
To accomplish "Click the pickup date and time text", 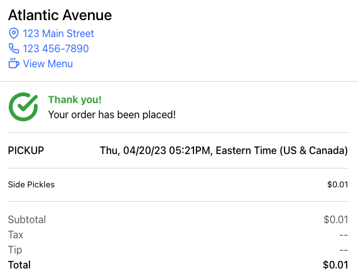I will 224,150.
